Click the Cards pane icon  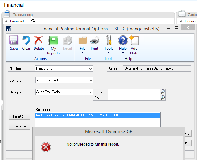tap(182, 14)
